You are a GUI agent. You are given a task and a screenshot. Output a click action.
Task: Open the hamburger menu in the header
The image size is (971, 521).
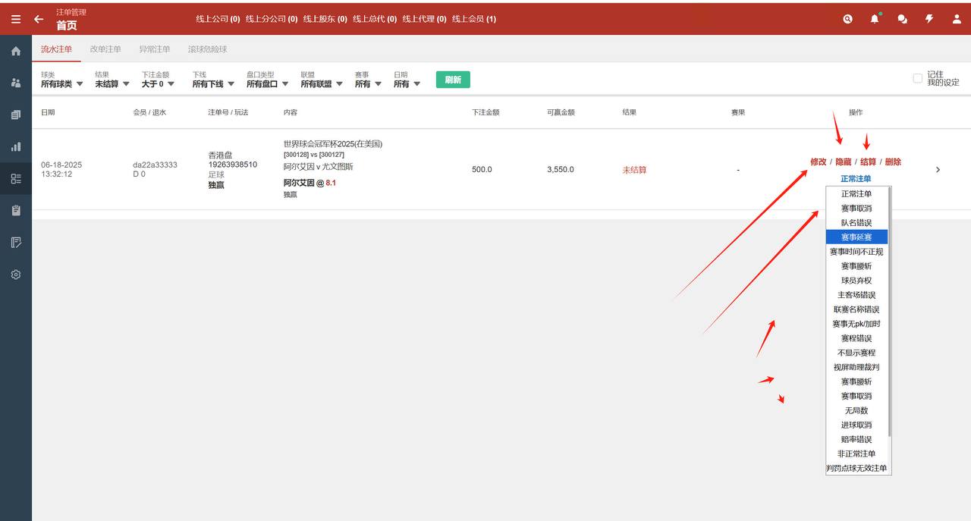tap(16, 19)
